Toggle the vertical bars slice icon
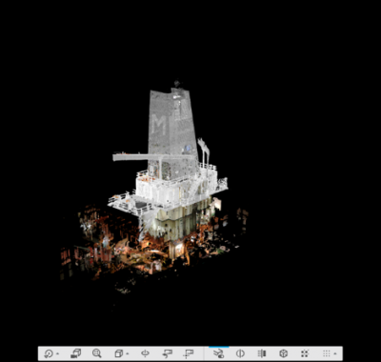This screenshot has height=362, width=381. click(262, 353)
